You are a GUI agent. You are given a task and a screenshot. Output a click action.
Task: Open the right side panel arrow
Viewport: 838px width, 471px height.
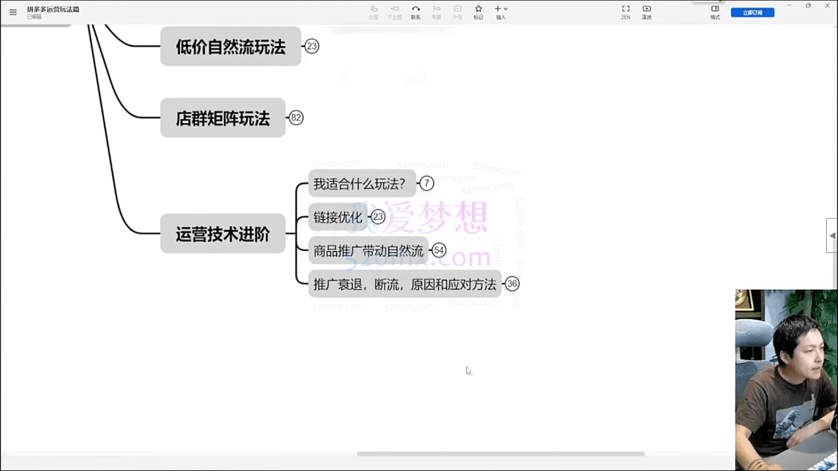[x=832, y=235]
